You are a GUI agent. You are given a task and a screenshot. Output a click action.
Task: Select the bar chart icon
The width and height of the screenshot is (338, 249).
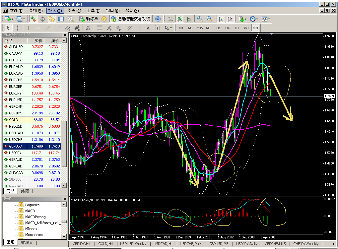170,19
